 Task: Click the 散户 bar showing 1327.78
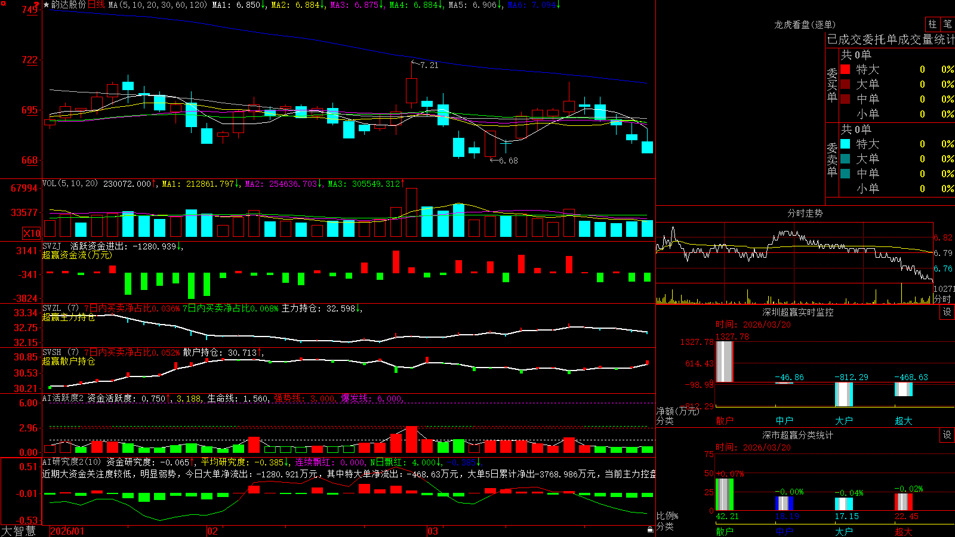coord(724,362)
